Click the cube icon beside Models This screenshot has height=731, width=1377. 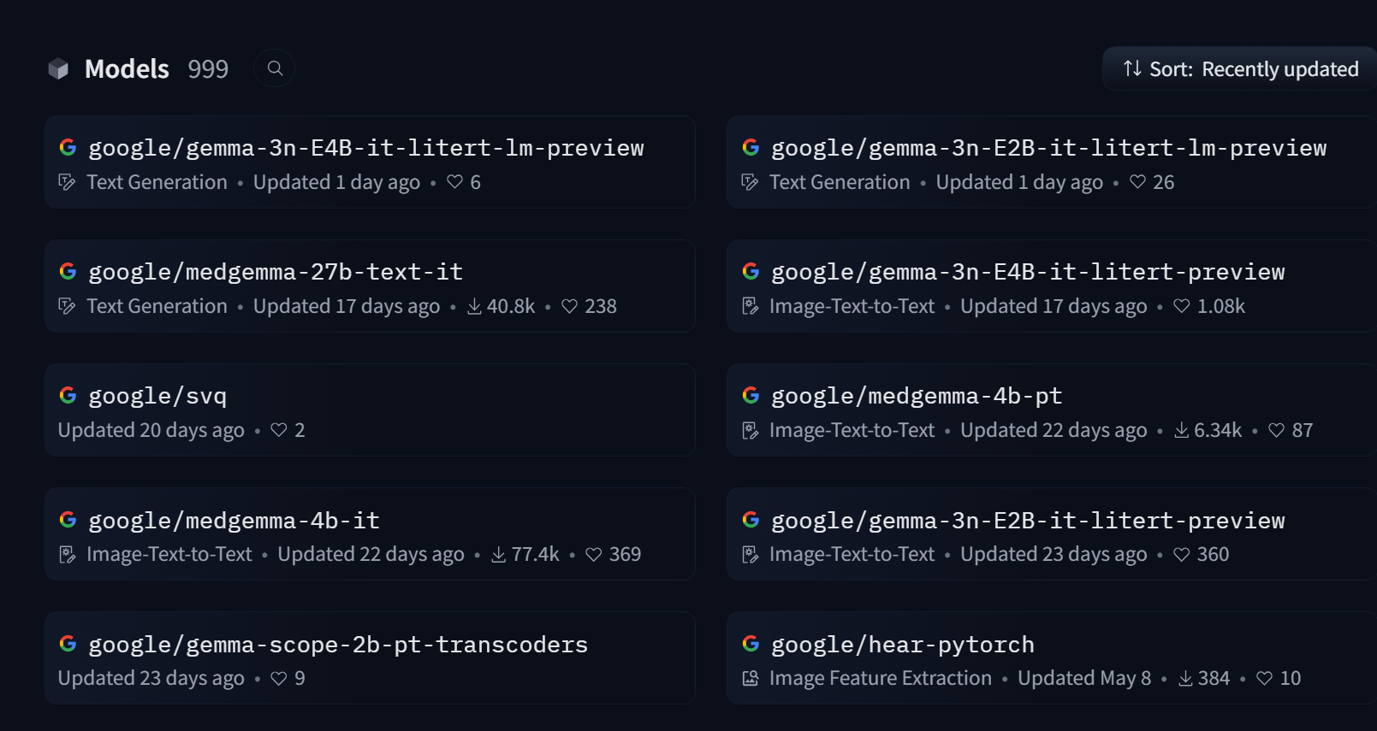(x=58, y=68)
